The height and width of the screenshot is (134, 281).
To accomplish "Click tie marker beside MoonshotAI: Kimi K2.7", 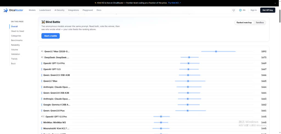I will 42,128.
